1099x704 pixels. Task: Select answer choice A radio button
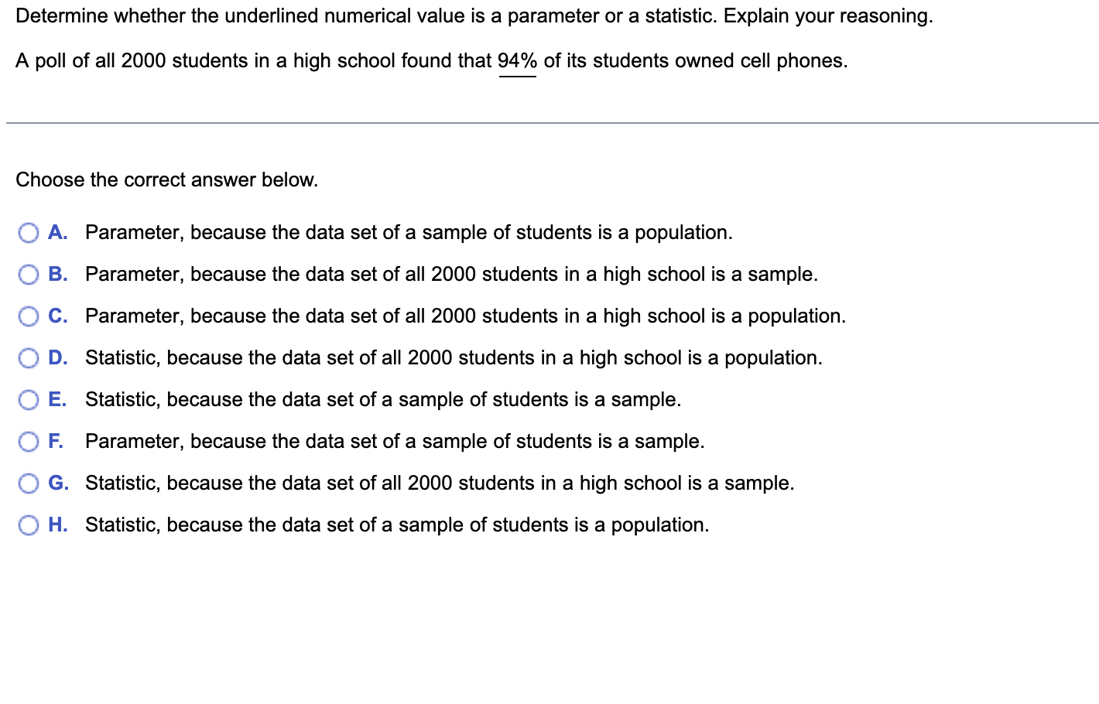(x=29, y=232)
